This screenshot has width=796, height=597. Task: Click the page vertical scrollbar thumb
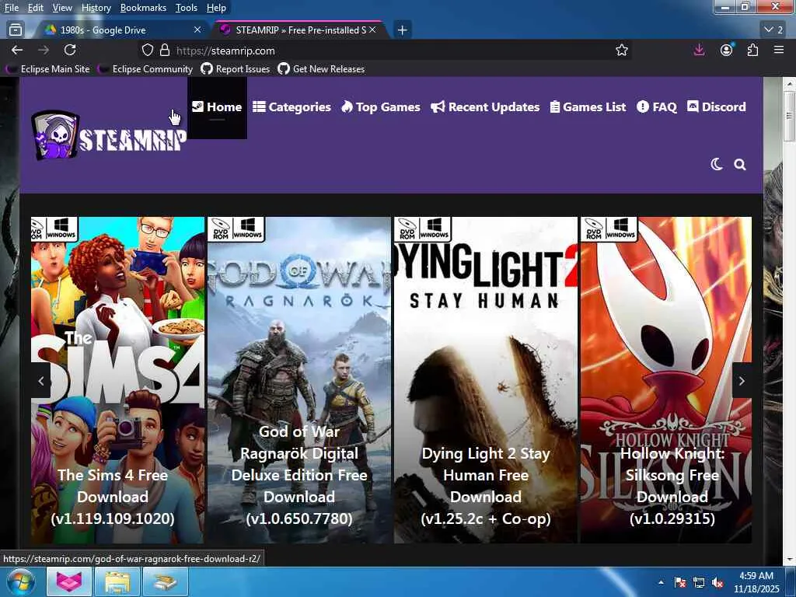tap(790, 117)
